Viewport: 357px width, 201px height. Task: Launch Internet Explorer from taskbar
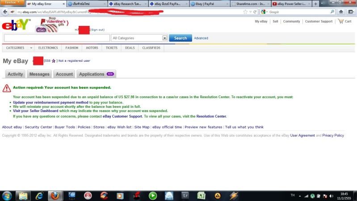click(x=39, y=196)
